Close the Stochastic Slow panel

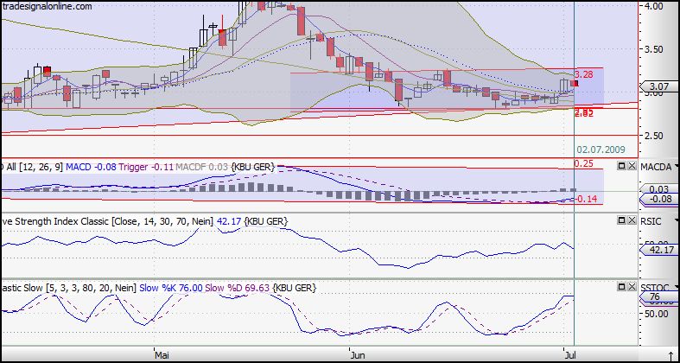pyautogui.click(x=632, y=286)
